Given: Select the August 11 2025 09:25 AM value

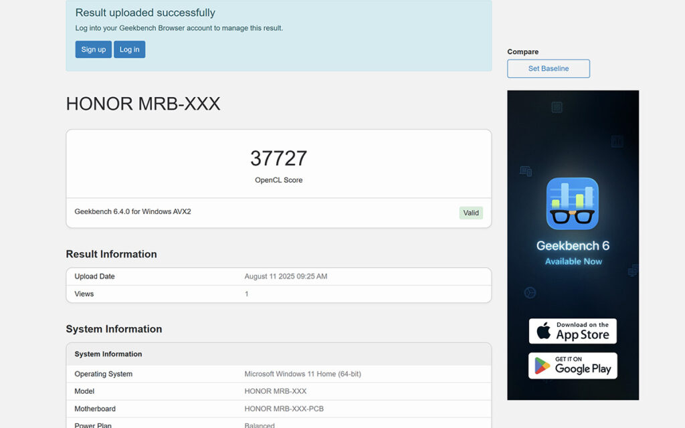Looking at the screenshot, I should pyautogui.click(x=286, y=276).
